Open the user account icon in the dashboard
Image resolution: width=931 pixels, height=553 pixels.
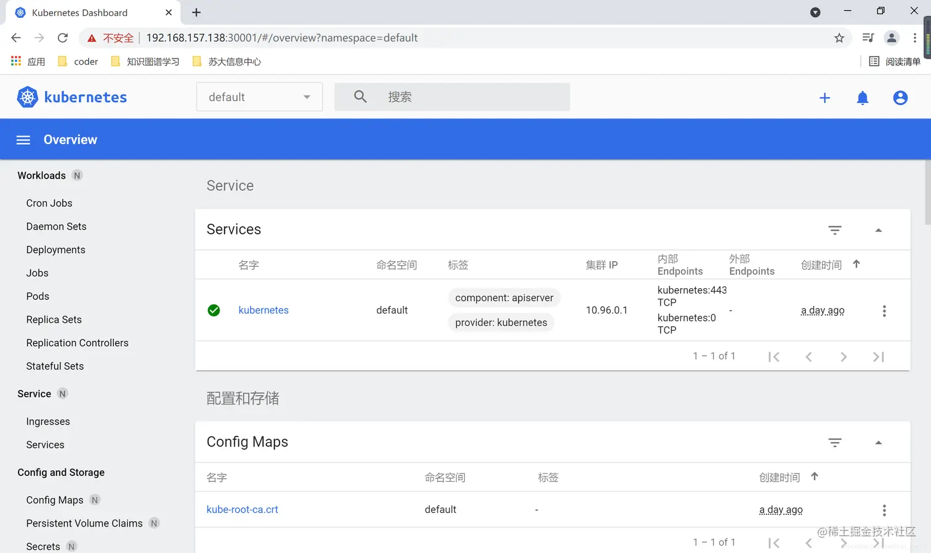(x=900, y=98)
